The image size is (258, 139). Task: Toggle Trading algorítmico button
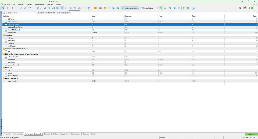click(x=130, y=8)
